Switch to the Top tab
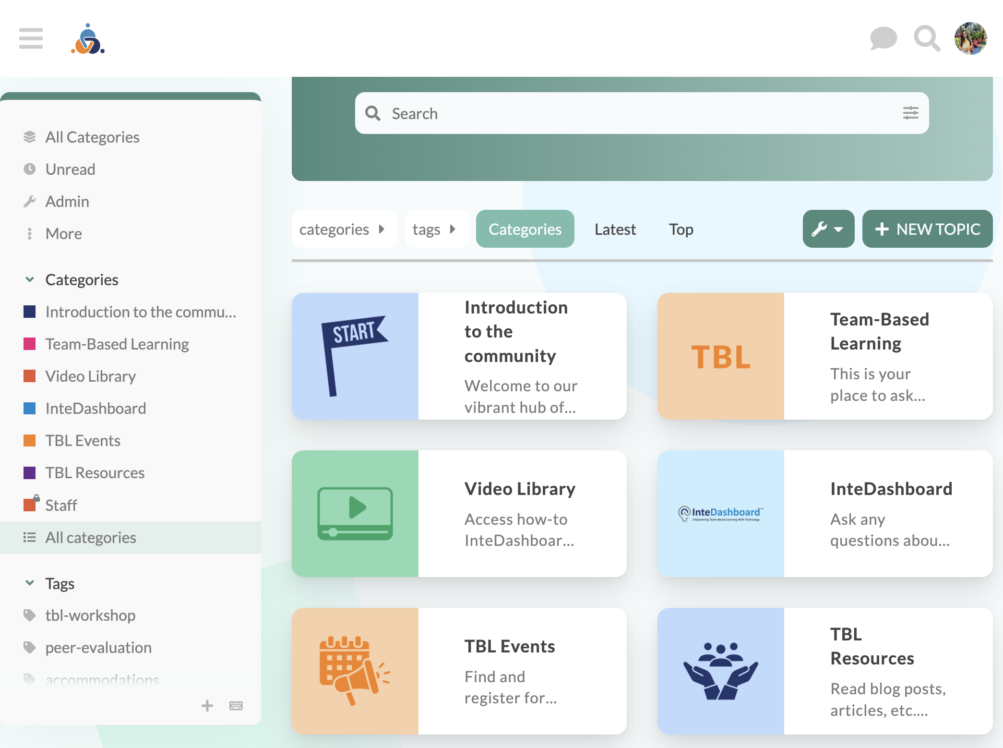Image resolution: width=1003 pixels, height=748 pixels. (681, 229)
